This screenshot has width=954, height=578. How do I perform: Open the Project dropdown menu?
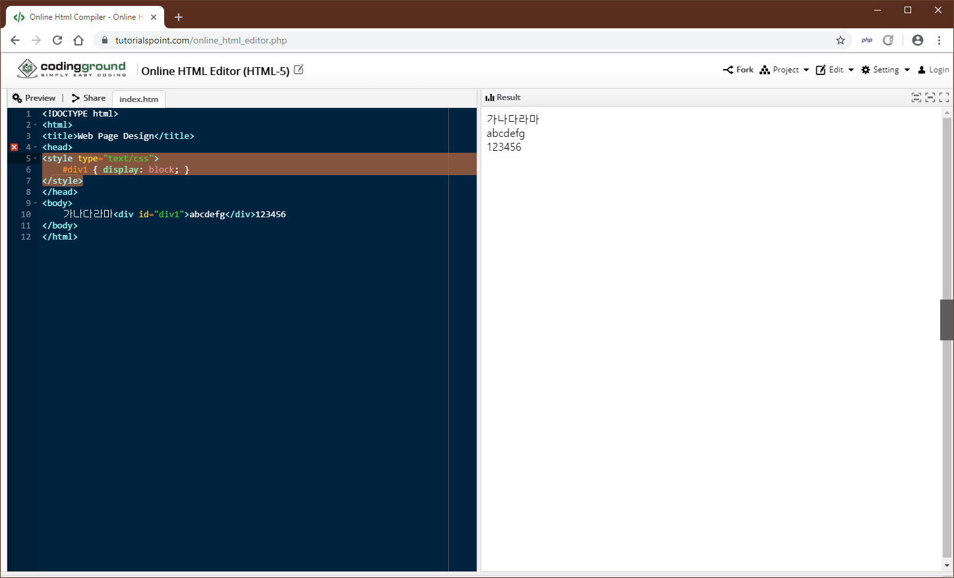tap(785, 70)
